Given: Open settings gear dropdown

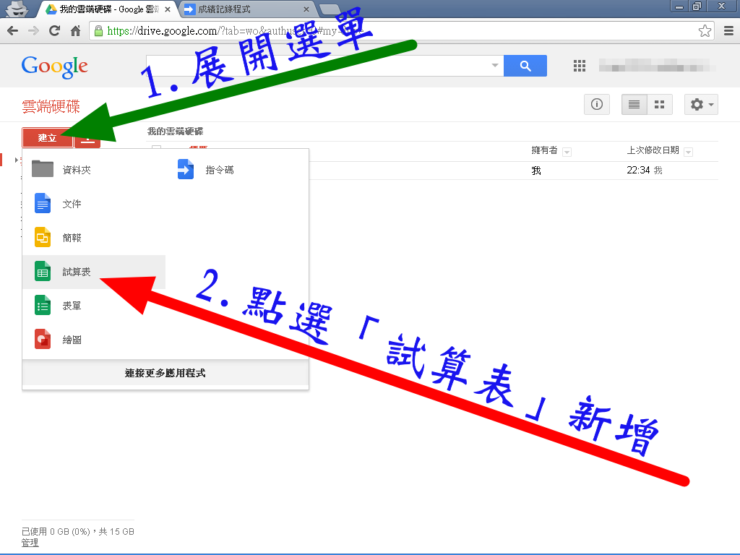Looking at the screenshot, I should click(701, 104).
